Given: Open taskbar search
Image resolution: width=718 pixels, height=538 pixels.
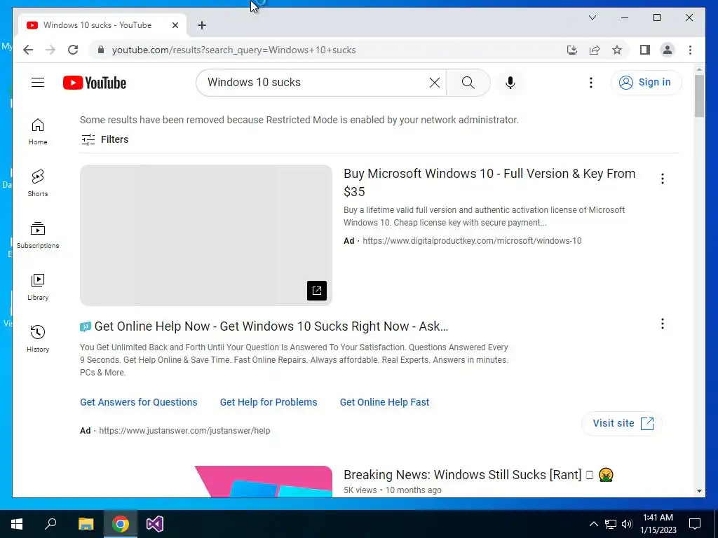Looking at the screenshot, I should [50, 524].
